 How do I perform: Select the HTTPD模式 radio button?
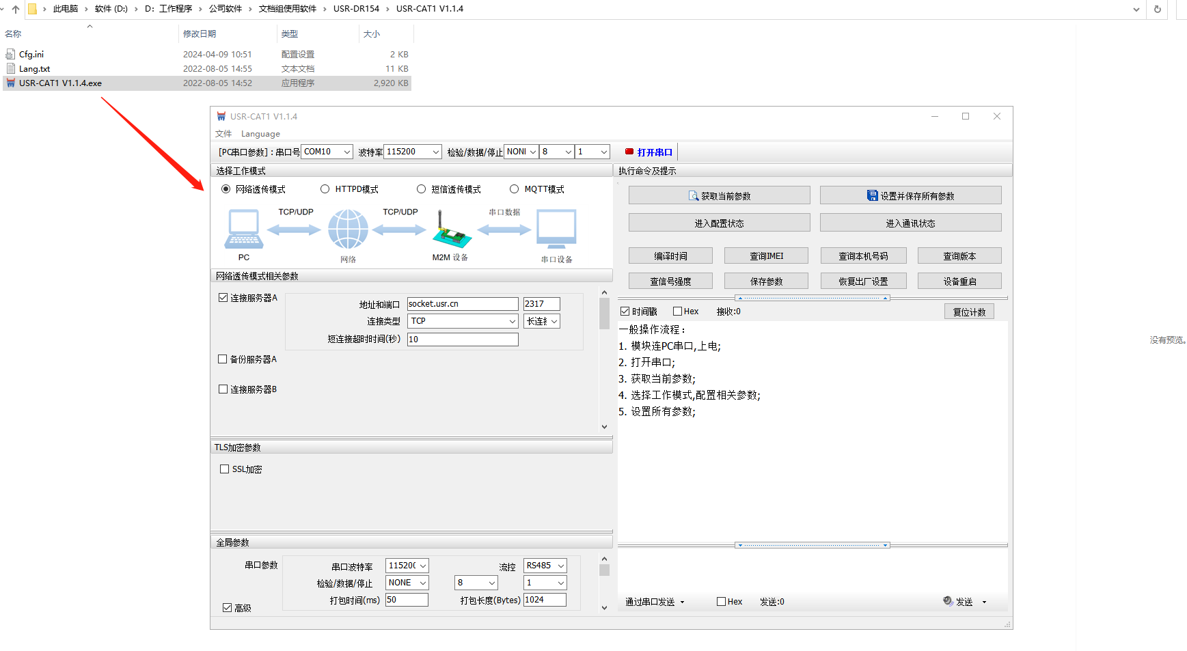[325, 189]
